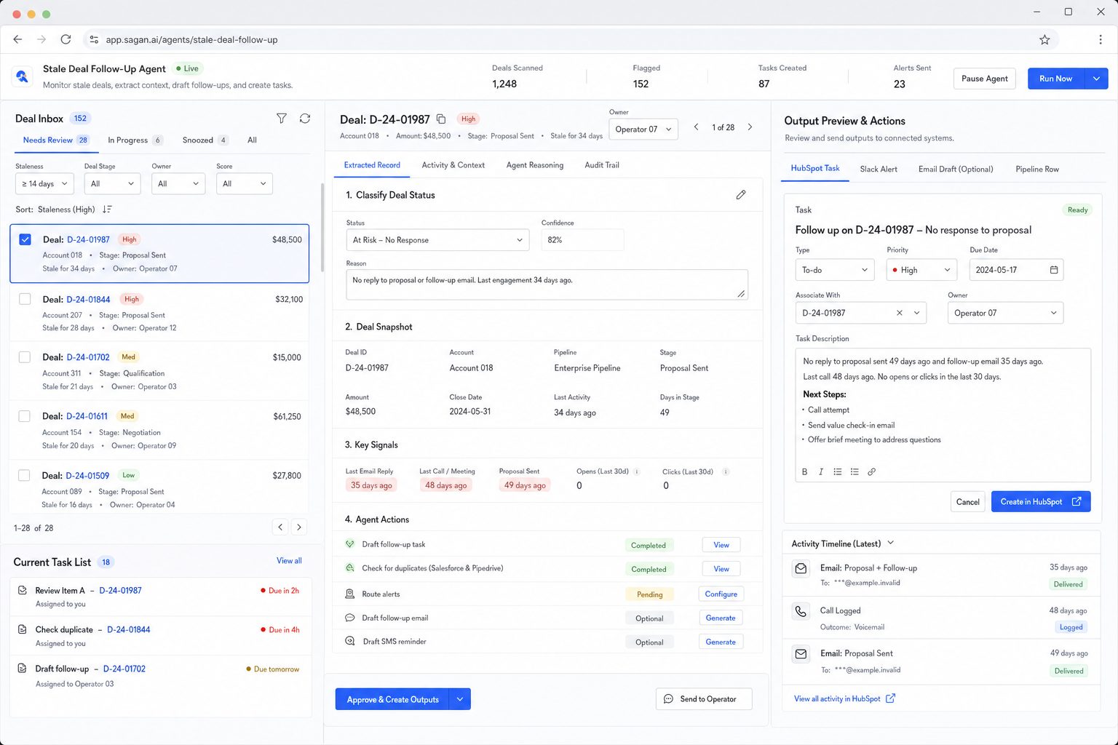Reload the browser page
Image resolution: width=1118 pixels, height=745 pixels.
click(66, 39)
